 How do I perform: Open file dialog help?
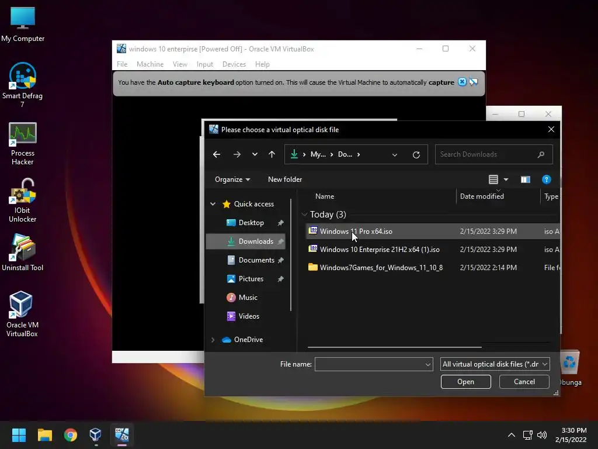[x=546, y=179]
